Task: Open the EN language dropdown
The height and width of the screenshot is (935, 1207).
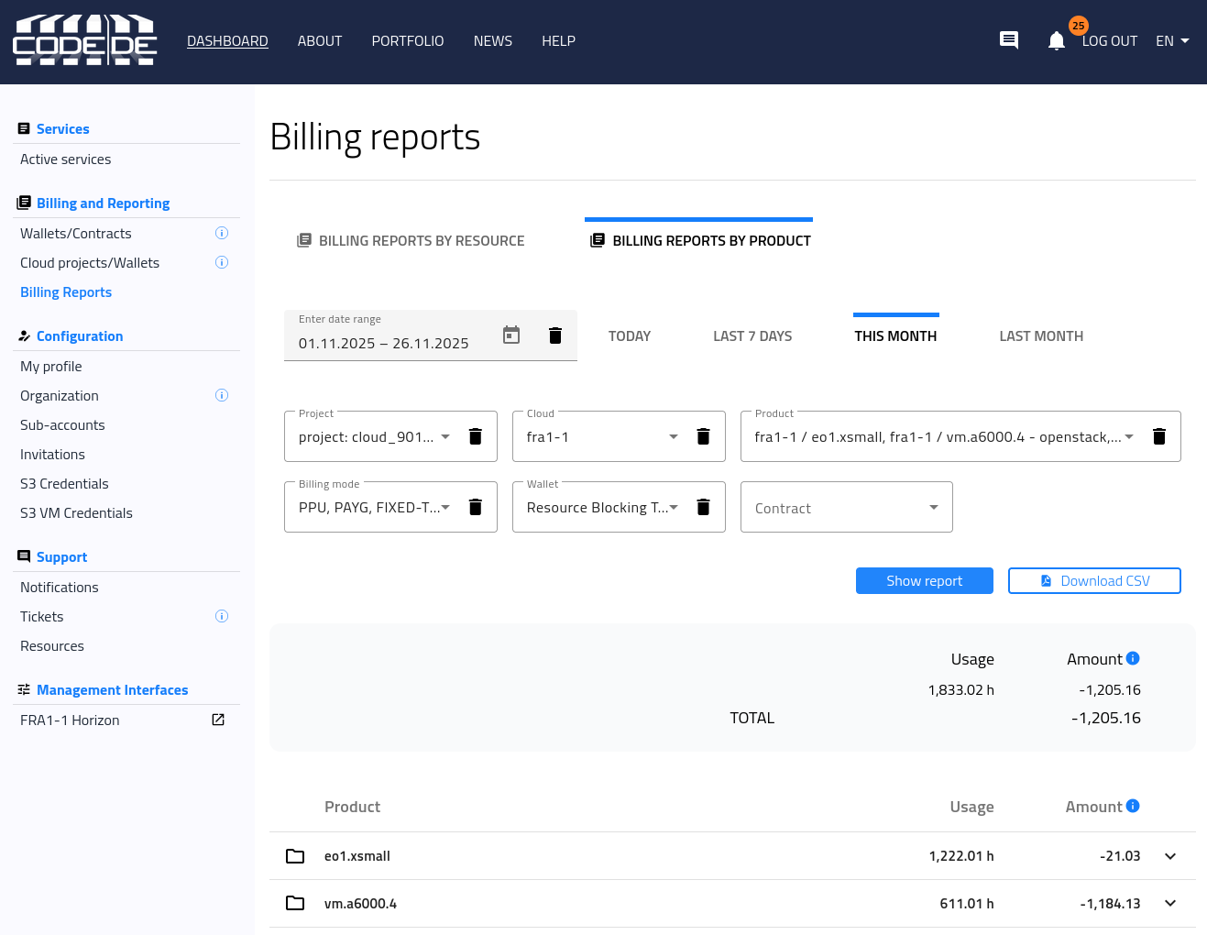Action: 1172,41
